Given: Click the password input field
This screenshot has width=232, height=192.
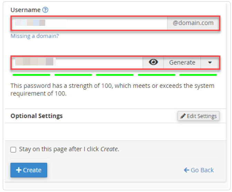Looking at the screenshot, I should (x=77, y=62).
